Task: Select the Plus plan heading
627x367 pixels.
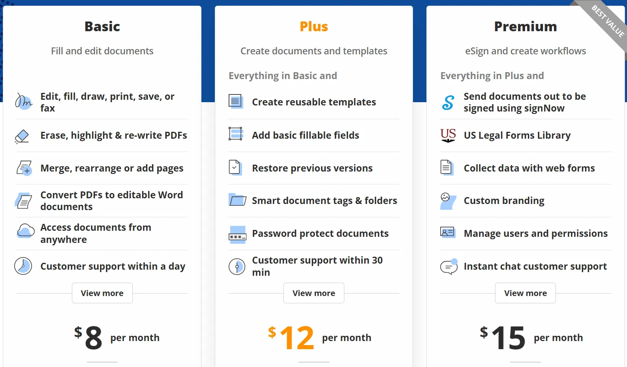Action: tap(313, 27)
